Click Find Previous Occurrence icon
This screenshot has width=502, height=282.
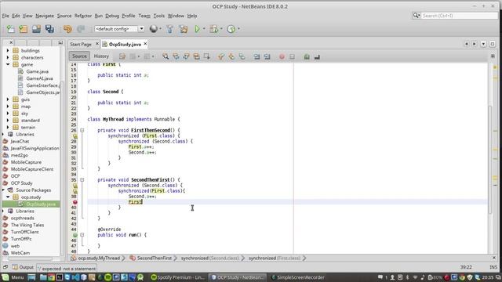point(176,56)
